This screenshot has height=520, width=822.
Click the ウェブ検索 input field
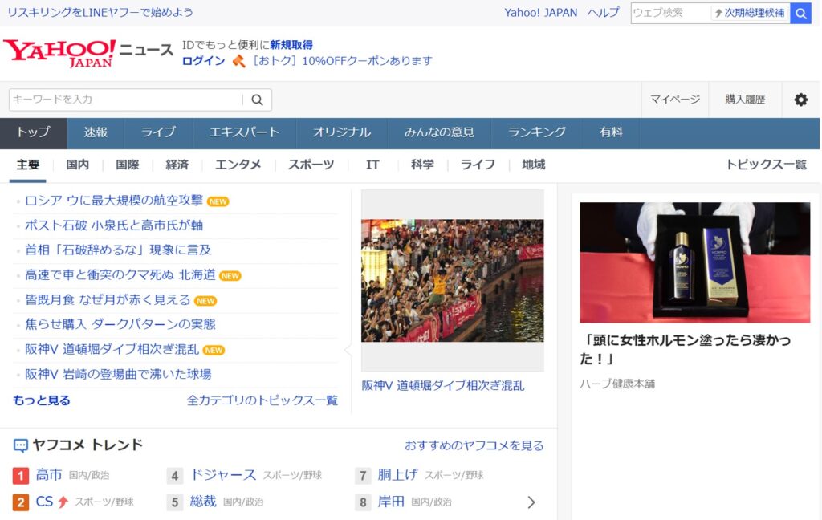point(670,13)
